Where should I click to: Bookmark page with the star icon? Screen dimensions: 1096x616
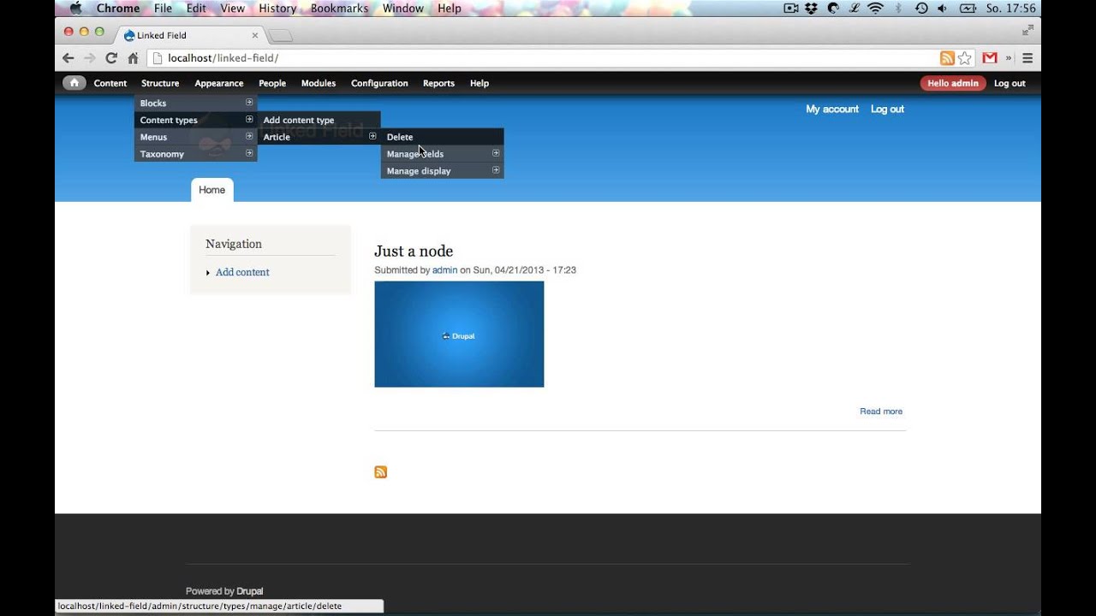click(x=965, y=58)
